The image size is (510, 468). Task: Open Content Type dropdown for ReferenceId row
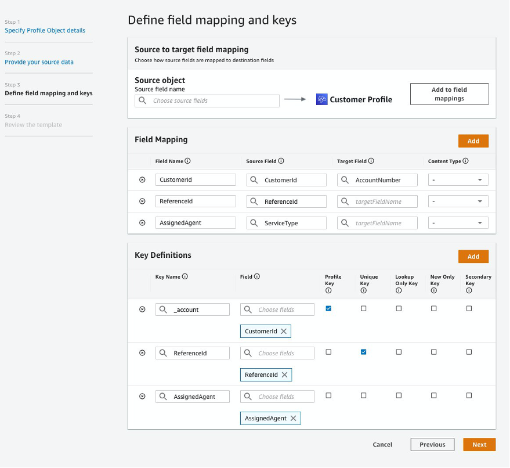click(x=458, y=201)
